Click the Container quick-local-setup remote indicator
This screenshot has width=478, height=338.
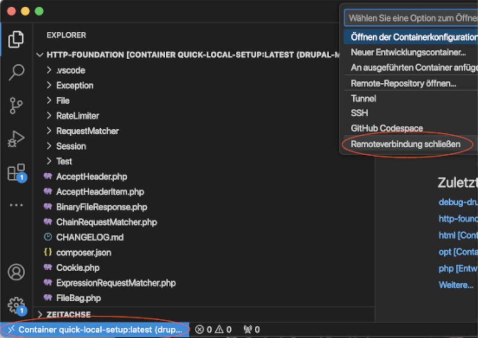click(x=95, y=330)
